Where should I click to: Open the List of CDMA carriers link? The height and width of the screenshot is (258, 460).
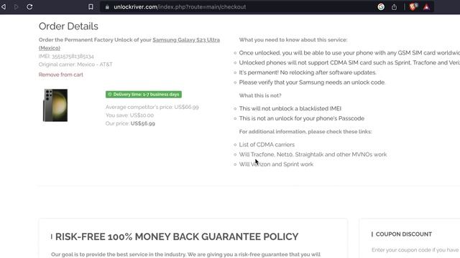point(267,145)
